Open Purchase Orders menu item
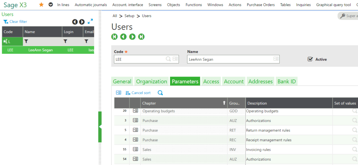Viewport: 358px width, 165px height. (x=261, y=5)
